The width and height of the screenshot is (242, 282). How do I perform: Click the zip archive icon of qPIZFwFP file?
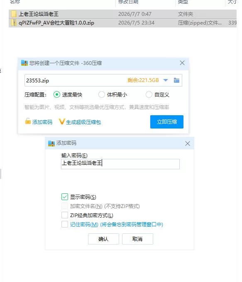pos(14,23)
